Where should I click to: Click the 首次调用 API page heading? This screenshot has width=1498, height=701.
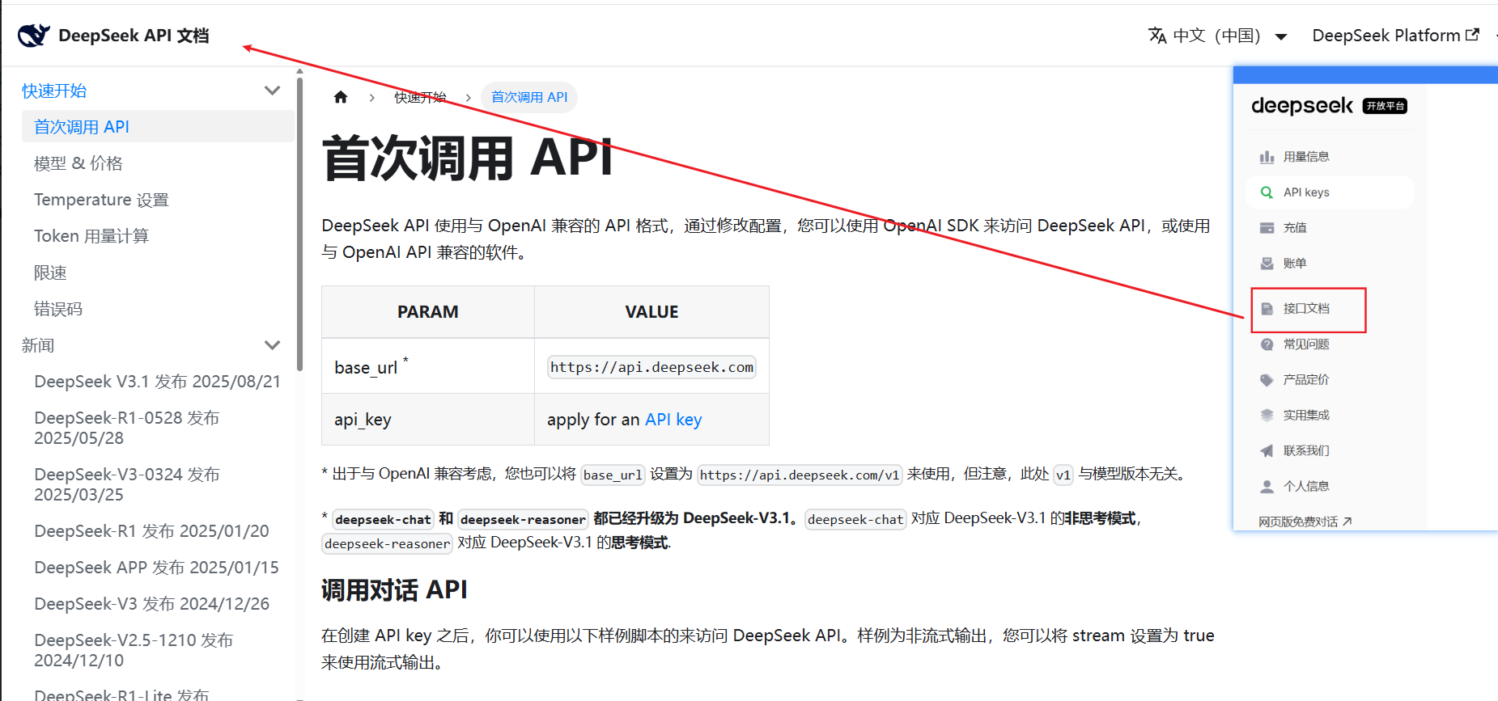pyautogui.click(x=467, y=158)
